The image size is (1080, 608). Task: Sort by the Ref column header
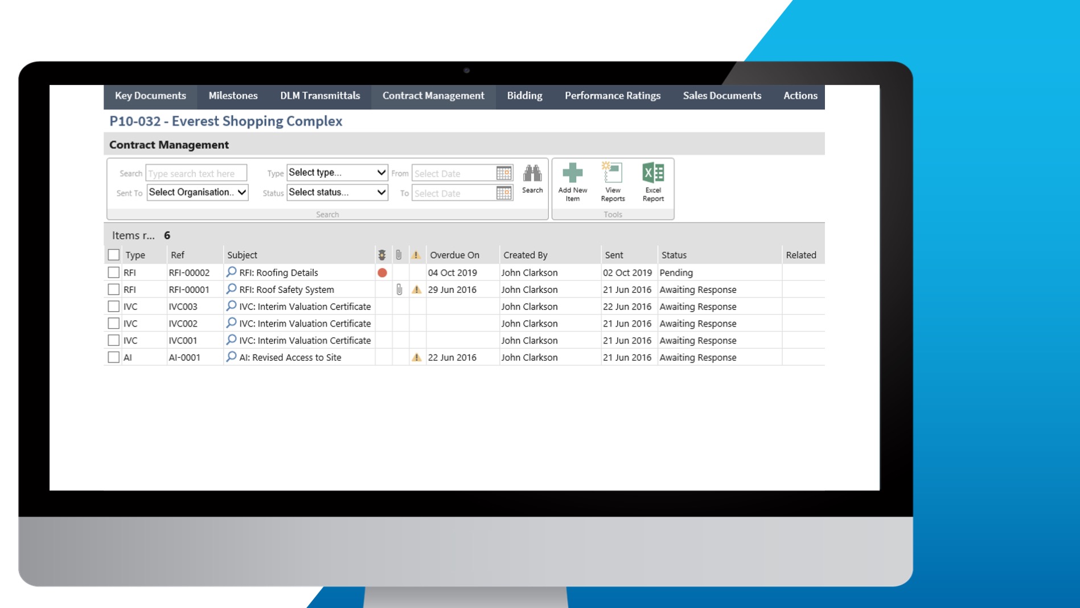[x=177, y=255]
